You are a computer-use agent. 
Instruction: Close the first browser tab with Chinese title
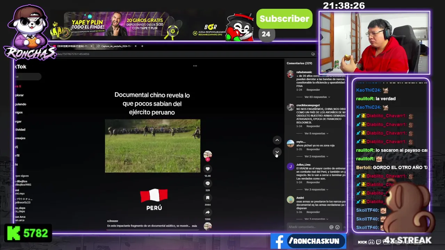[91, 46]
